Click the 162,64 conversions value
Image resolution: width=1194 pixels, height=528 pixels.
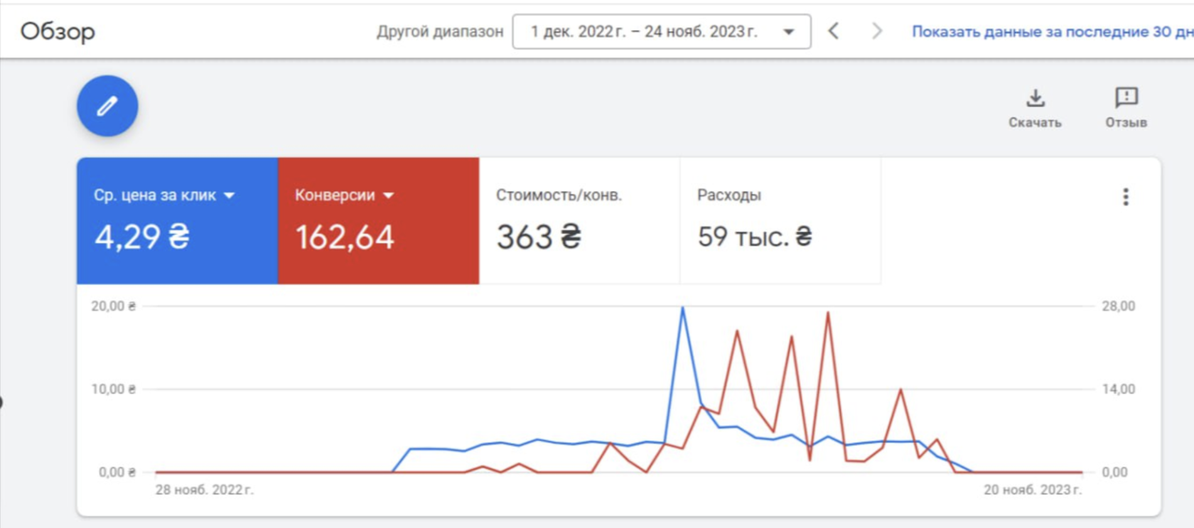[345, 237]
